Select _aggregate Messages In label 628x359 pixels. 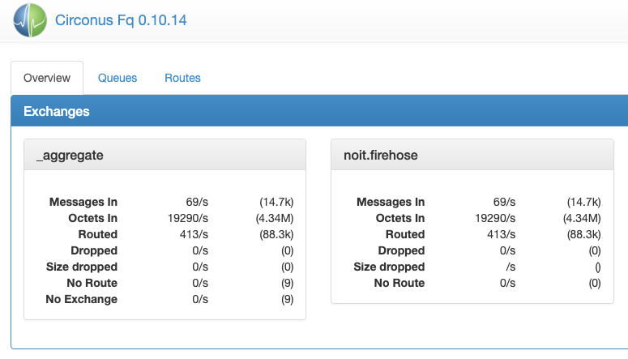click(83, 202)
